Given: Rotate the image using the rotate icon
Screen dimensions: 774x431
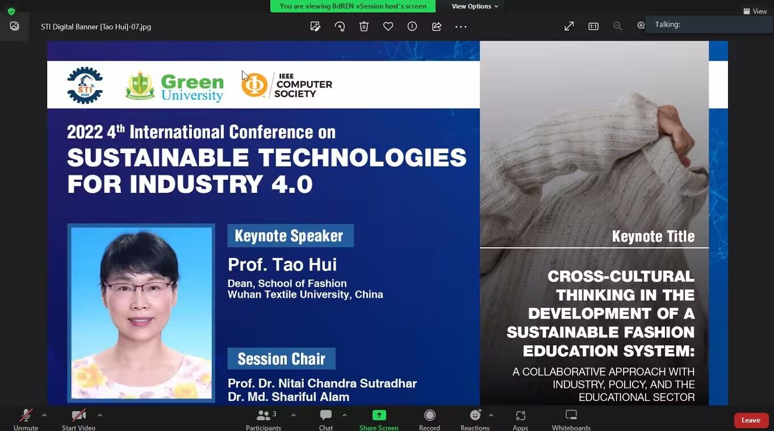Looking at the screenshot, I should click(340, 27).
